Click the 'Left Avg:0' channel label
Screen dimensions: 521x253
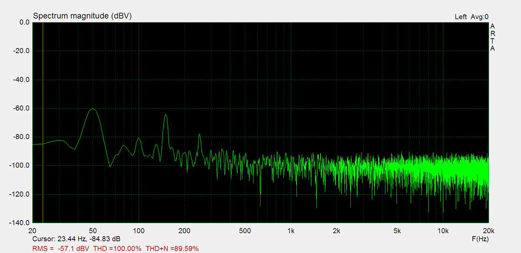click(x=471, y=17)
